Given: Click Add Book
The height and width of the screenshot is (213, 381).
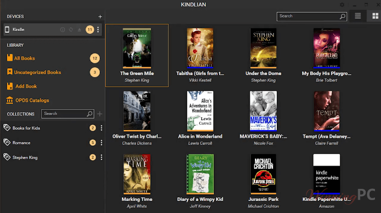Looking at the screenshot, I should point(26,86).
